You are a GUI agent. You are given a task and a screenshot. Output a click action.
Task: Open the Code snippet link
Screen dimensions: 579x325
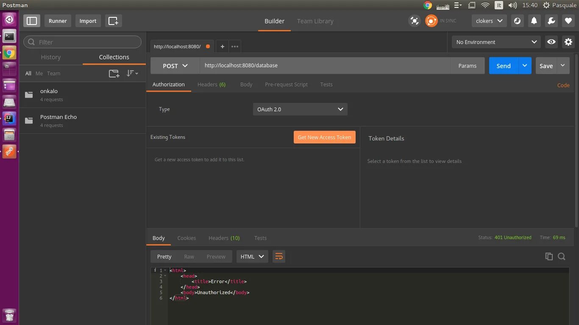[x=563, y=85]
